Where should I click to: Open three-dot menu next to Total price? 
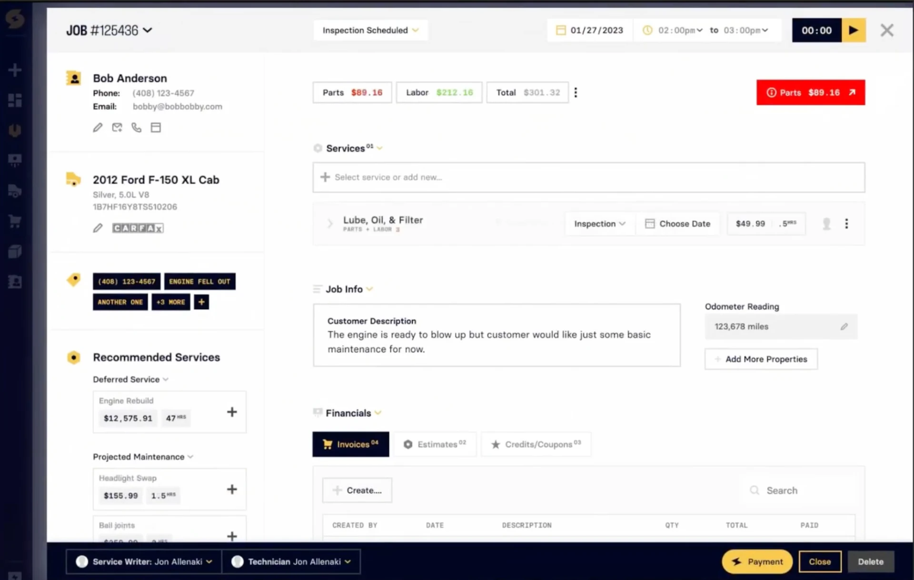point(576,92)
